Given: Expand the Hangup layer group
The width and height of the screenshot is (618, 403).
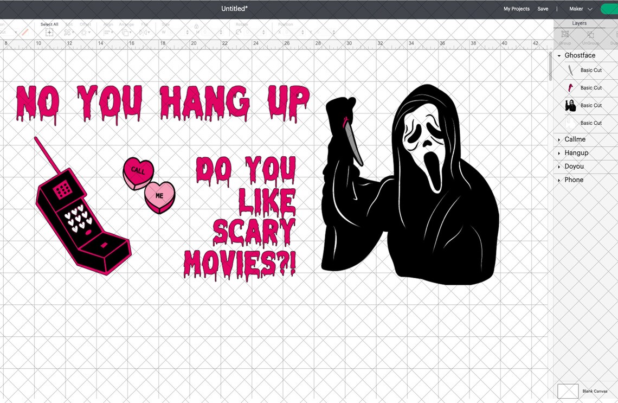Looking at the screenshot, I should tap(558, 152).
